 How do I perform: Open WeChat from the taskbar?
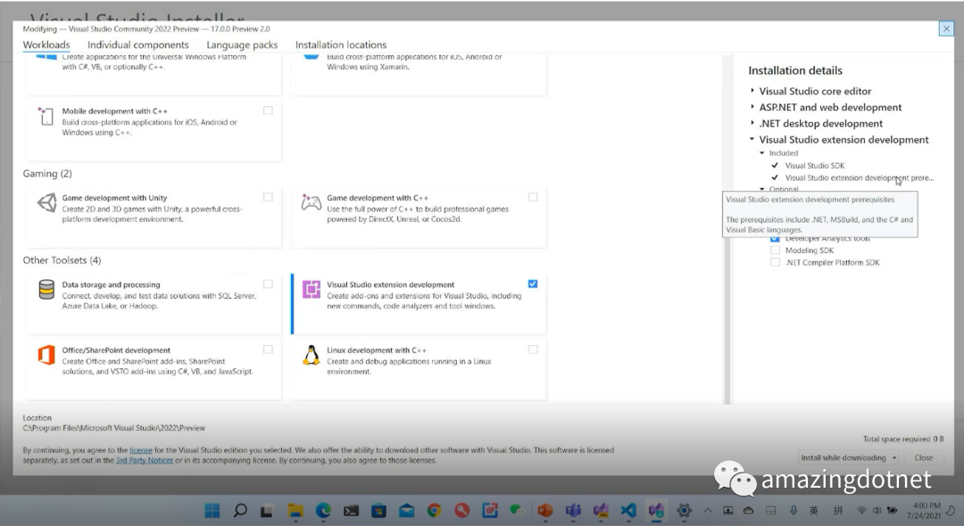517,511
